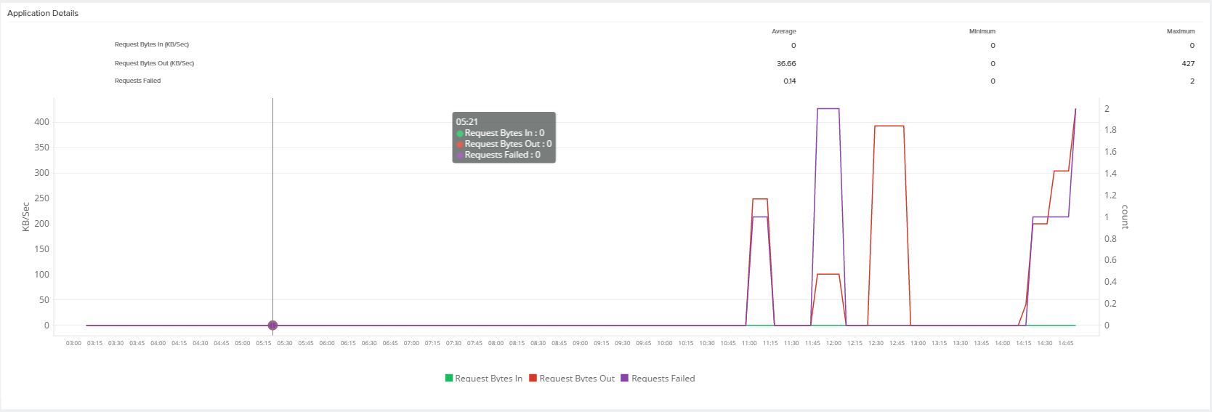Click the Minimum column header

tap(982, 31)
